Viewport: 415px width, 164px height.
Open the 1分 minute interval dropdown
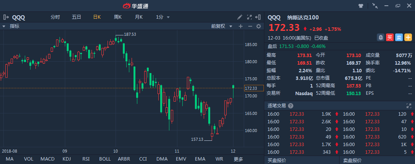pos(163,17)
